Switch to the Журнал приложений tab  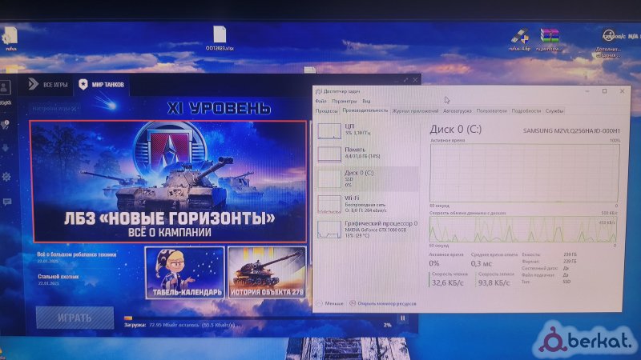pos(415,110)
